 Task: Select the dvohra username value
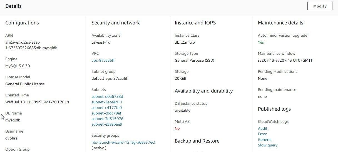(11, 138)
